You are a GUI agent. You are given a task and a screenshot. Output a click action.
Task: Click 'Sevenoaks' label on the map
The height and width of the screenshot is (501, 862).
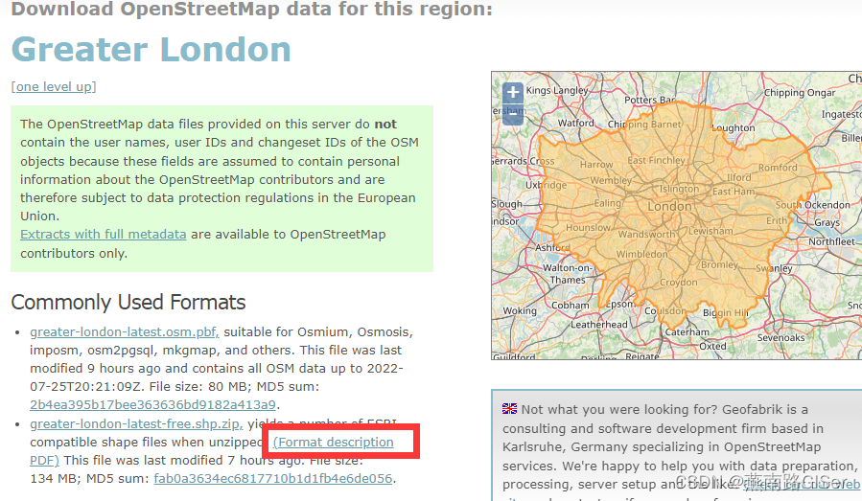tap(780, 338)
